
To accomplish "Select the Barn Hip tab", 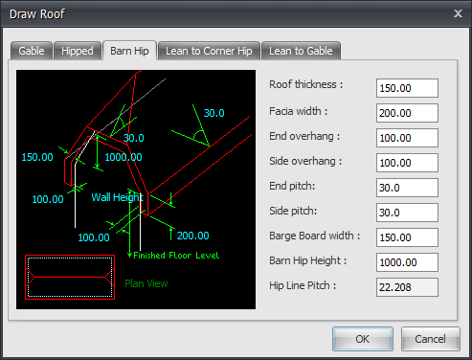I will point(129,51).
